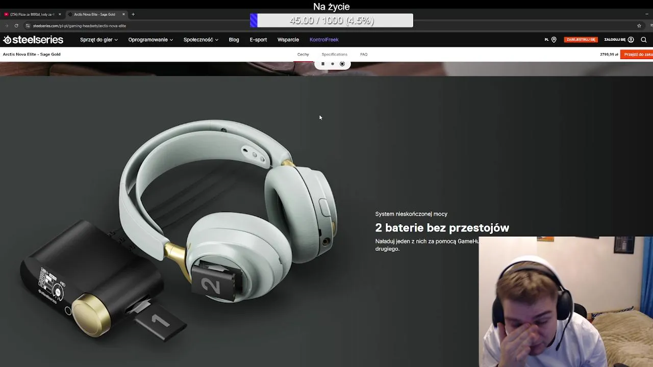
Task: Click the Przejdź do zakupu button
Action: [637, 55]
